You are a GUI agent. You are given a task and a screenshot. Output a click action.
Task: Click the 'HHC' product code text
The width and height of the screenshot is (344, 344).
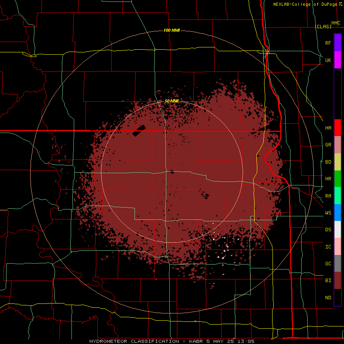pyautogui.click(x=336, y=23)
